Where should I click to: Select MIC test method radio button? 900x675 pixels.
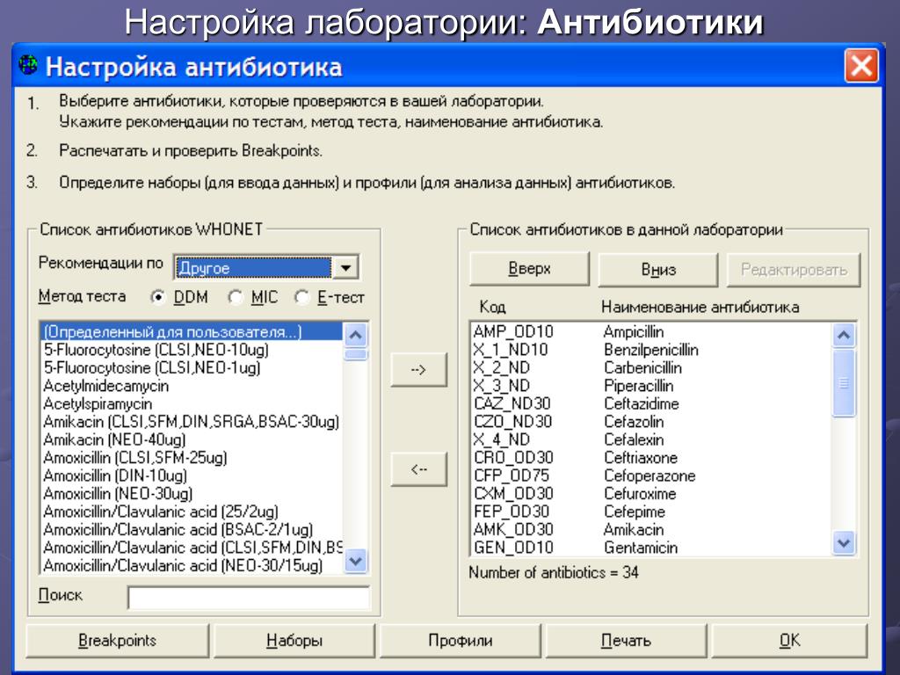235,297
